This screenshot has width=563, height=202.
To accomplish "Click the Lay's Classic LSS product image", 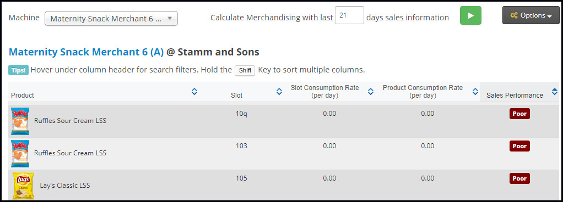I will (x=23, y=186).
